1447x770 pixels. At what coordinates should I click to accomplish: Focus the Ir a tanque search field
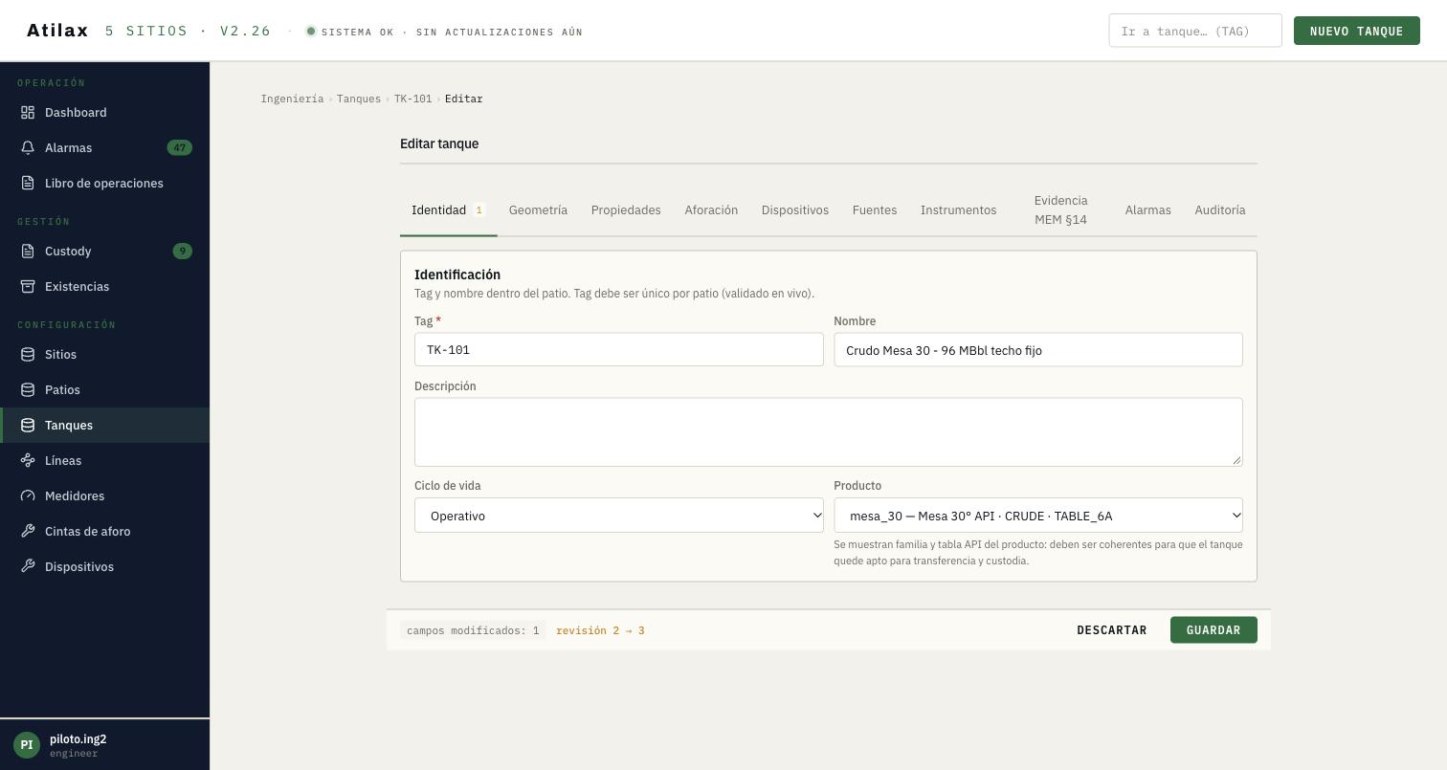(1195, 31)
